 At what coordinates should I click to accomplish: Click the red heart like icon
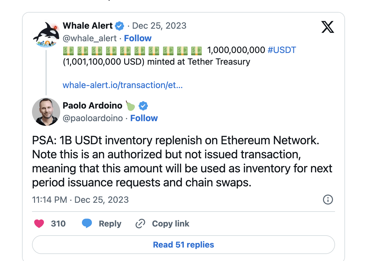click(39, 223)
